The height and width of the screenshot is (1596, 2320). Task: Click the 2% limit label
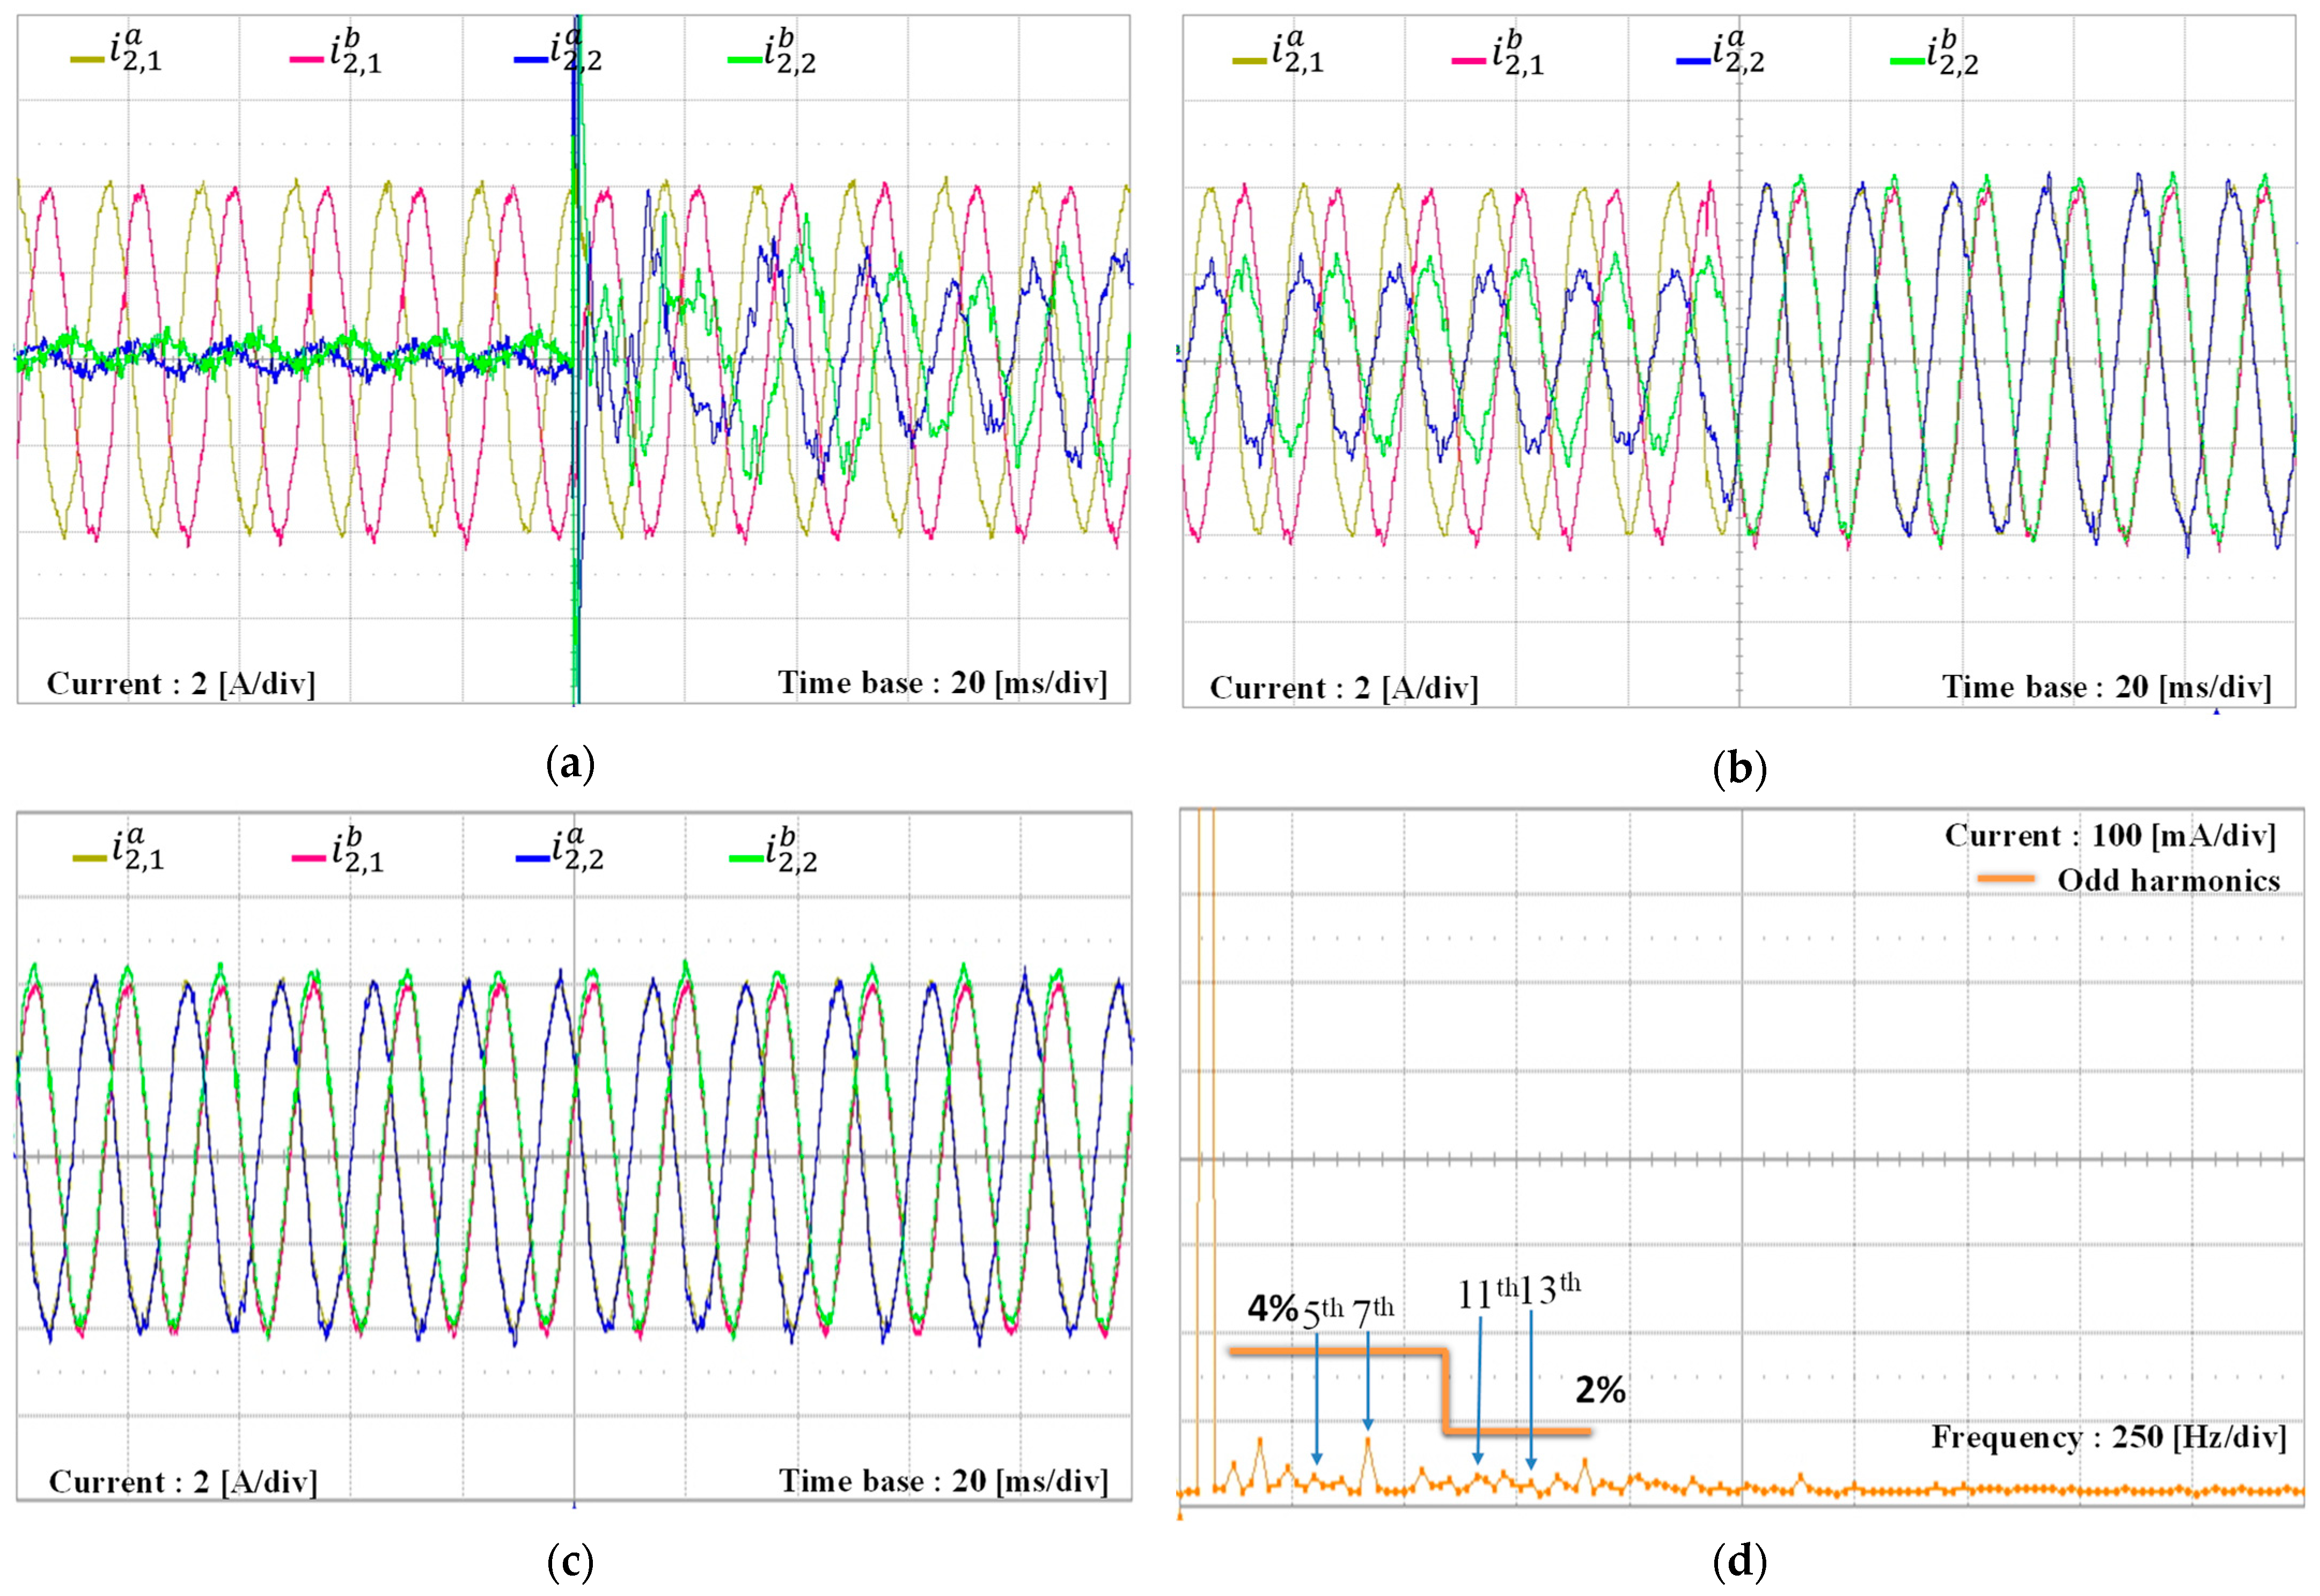[1600, 1390]
